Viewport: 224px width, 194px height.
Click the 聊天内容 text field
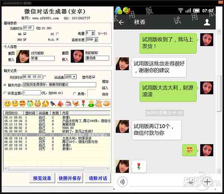[x=59, y=85]
